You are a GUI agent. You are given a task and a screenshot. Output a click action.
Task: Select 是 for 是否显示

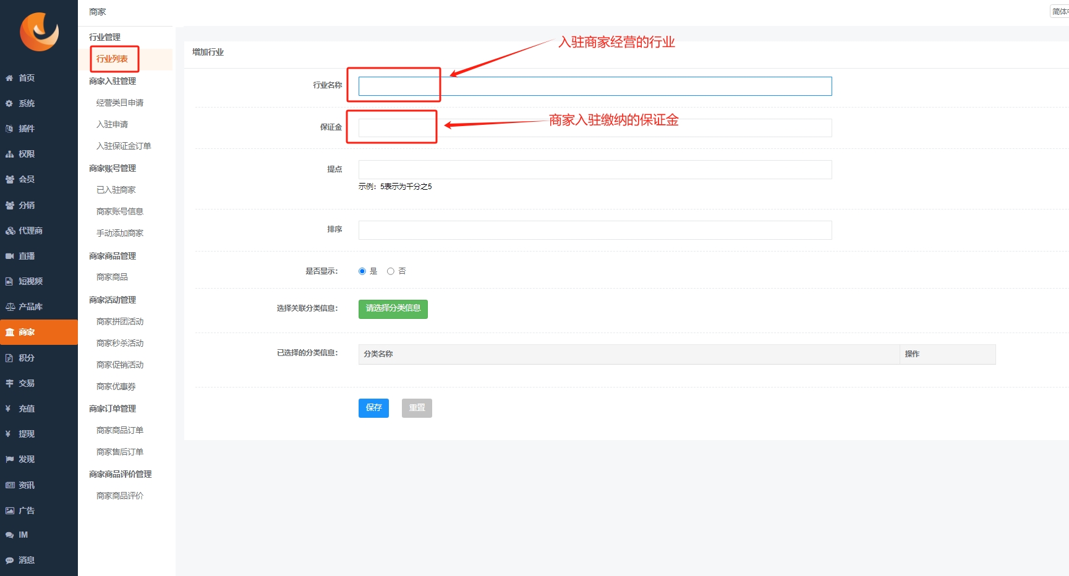click(x=362, y=271)
